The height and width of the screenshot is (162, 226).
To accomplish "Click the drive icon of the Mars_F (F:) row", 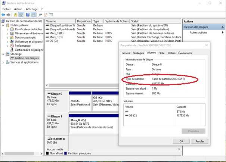I will pos(47,37).
